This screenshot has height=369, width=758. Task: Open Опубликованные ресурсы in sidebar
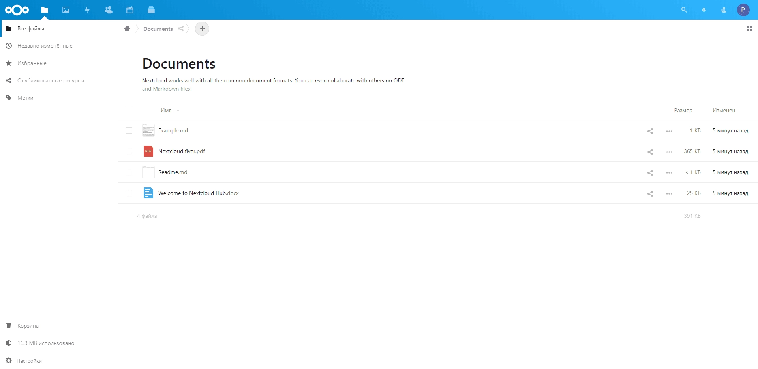click(x=59, y=80)
